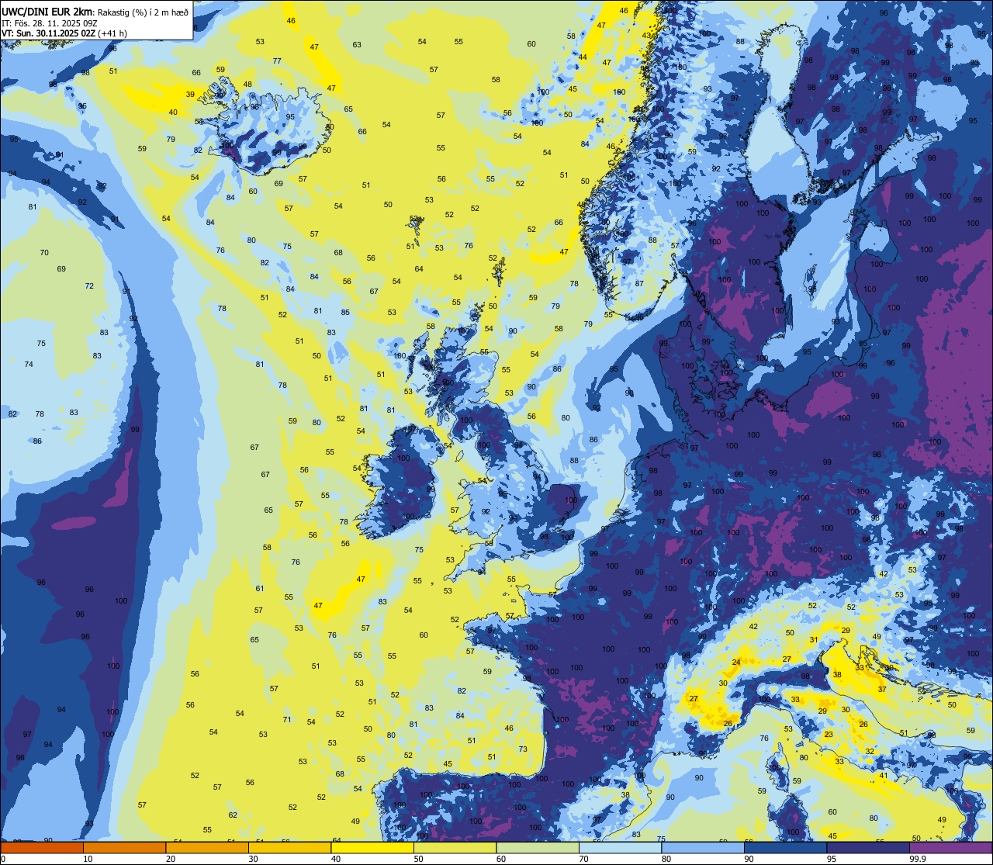
Task: Click the legend label '10'
Action: 88,858
